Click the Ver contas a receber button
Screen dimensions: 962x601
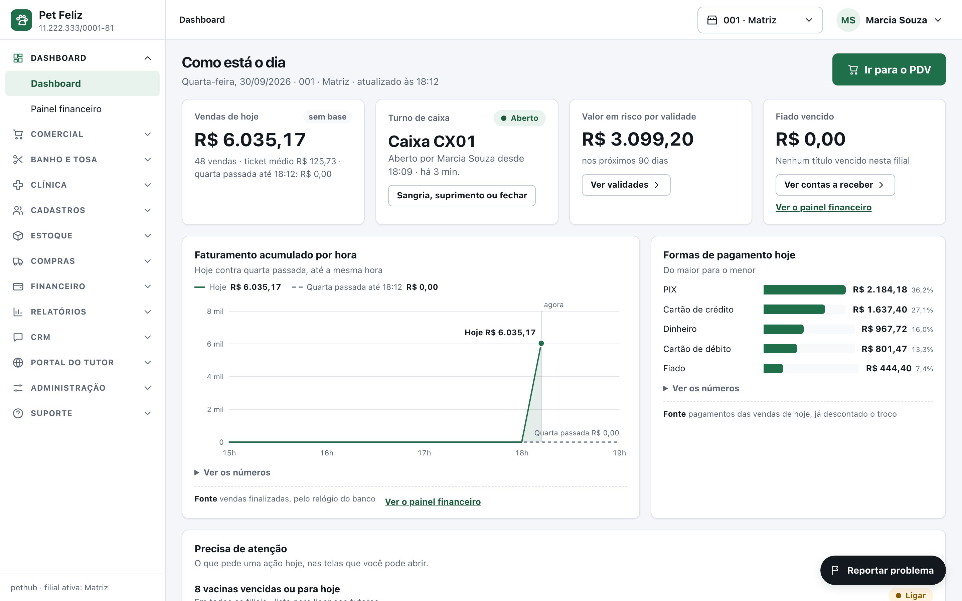[835, 185]
